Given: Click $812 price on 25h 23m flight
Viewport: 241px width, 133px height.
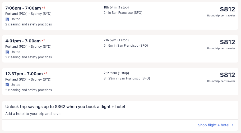Looking at the screenshot, I should point(227,75).
